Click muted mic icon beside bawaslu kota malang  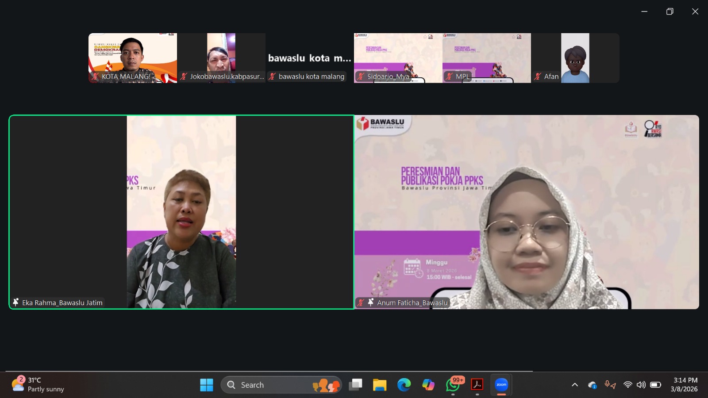tap(272, 77)
